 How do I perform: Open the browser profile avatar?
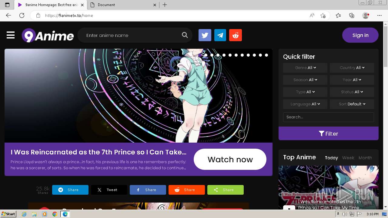(366, 15)
